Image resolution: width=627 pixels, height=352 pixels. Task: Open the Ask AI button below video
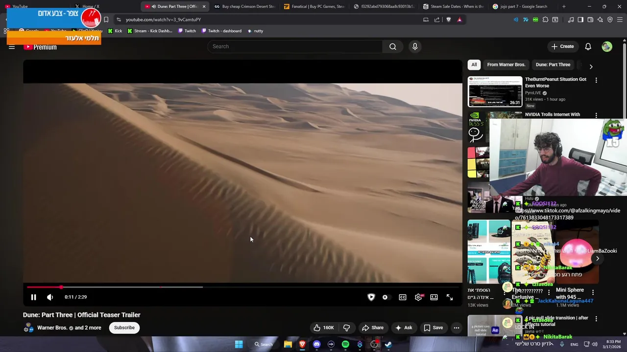(404, 328)
